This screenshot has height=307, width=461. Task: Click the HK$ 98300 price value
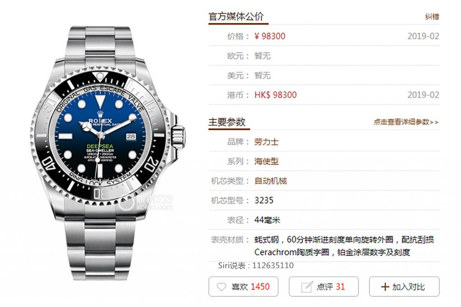276,95
